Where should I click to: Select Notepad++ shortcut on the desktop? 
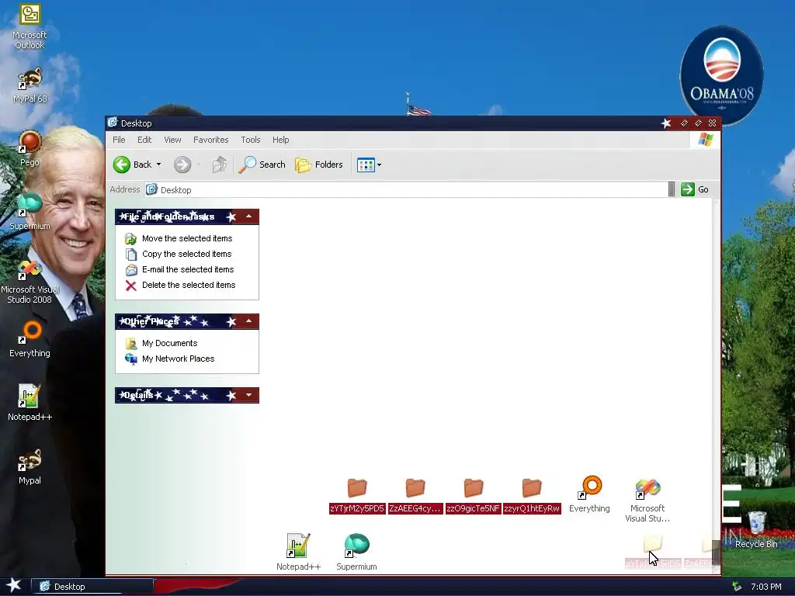click(x=30, y=403)
